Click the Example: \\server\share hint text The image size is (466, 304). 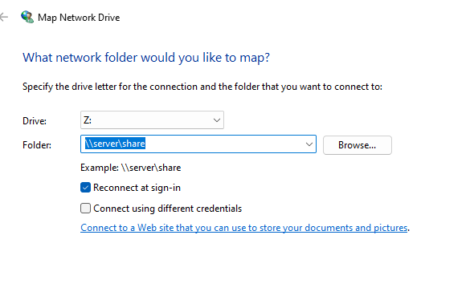pos(130,168)
